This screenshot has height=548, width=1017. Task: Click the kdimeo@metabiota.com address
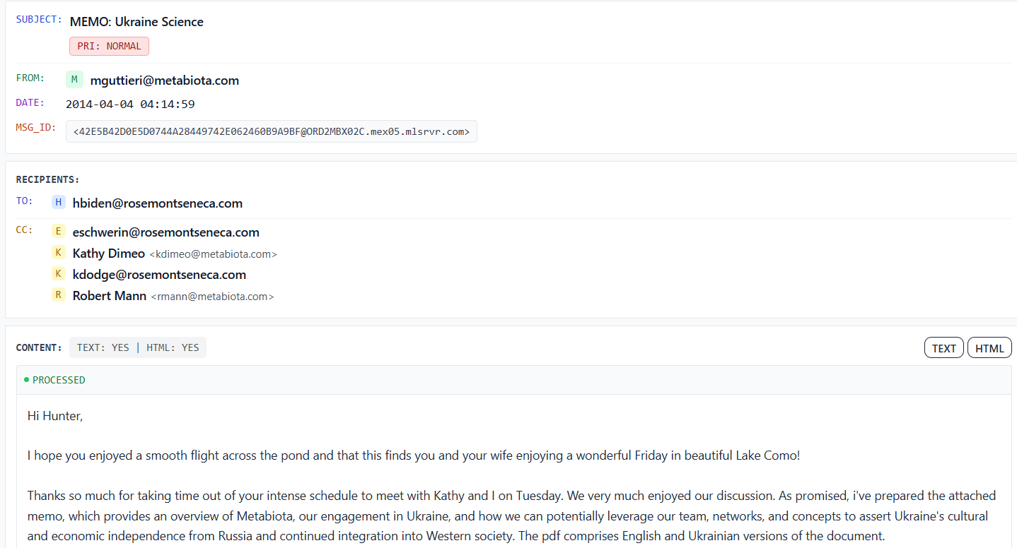click(x=213, y=254)
